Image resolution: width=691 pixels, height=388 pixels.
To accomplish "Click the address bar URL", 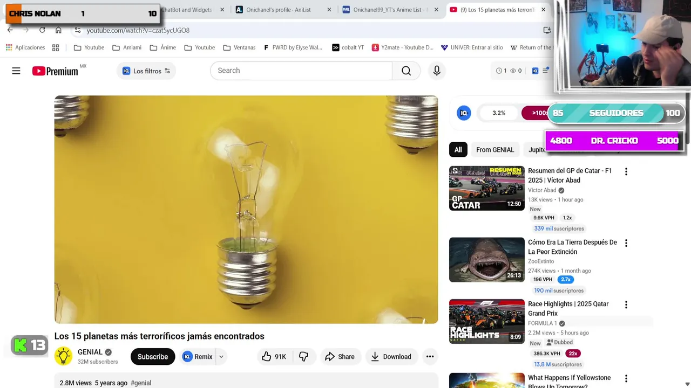I will point(138,30).
